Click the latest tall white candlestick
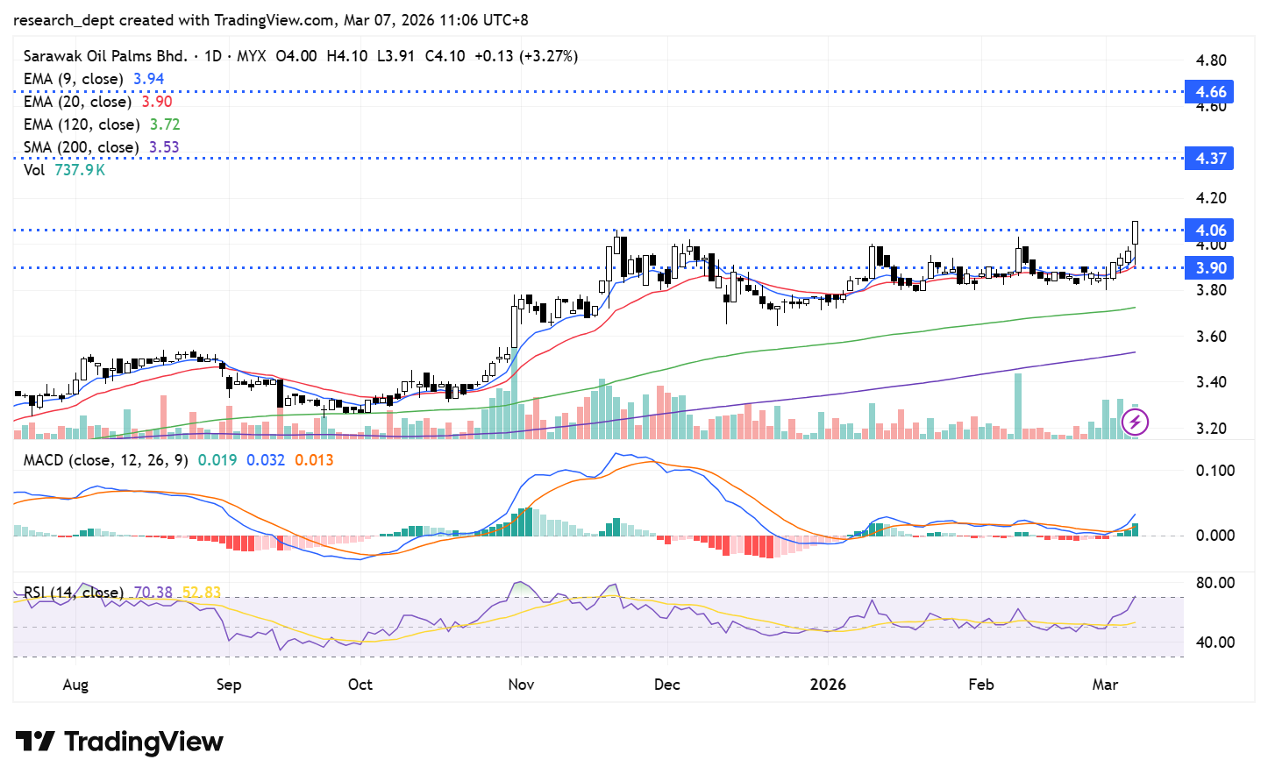Screen dimensions: 1268x781 [1136, 232]
